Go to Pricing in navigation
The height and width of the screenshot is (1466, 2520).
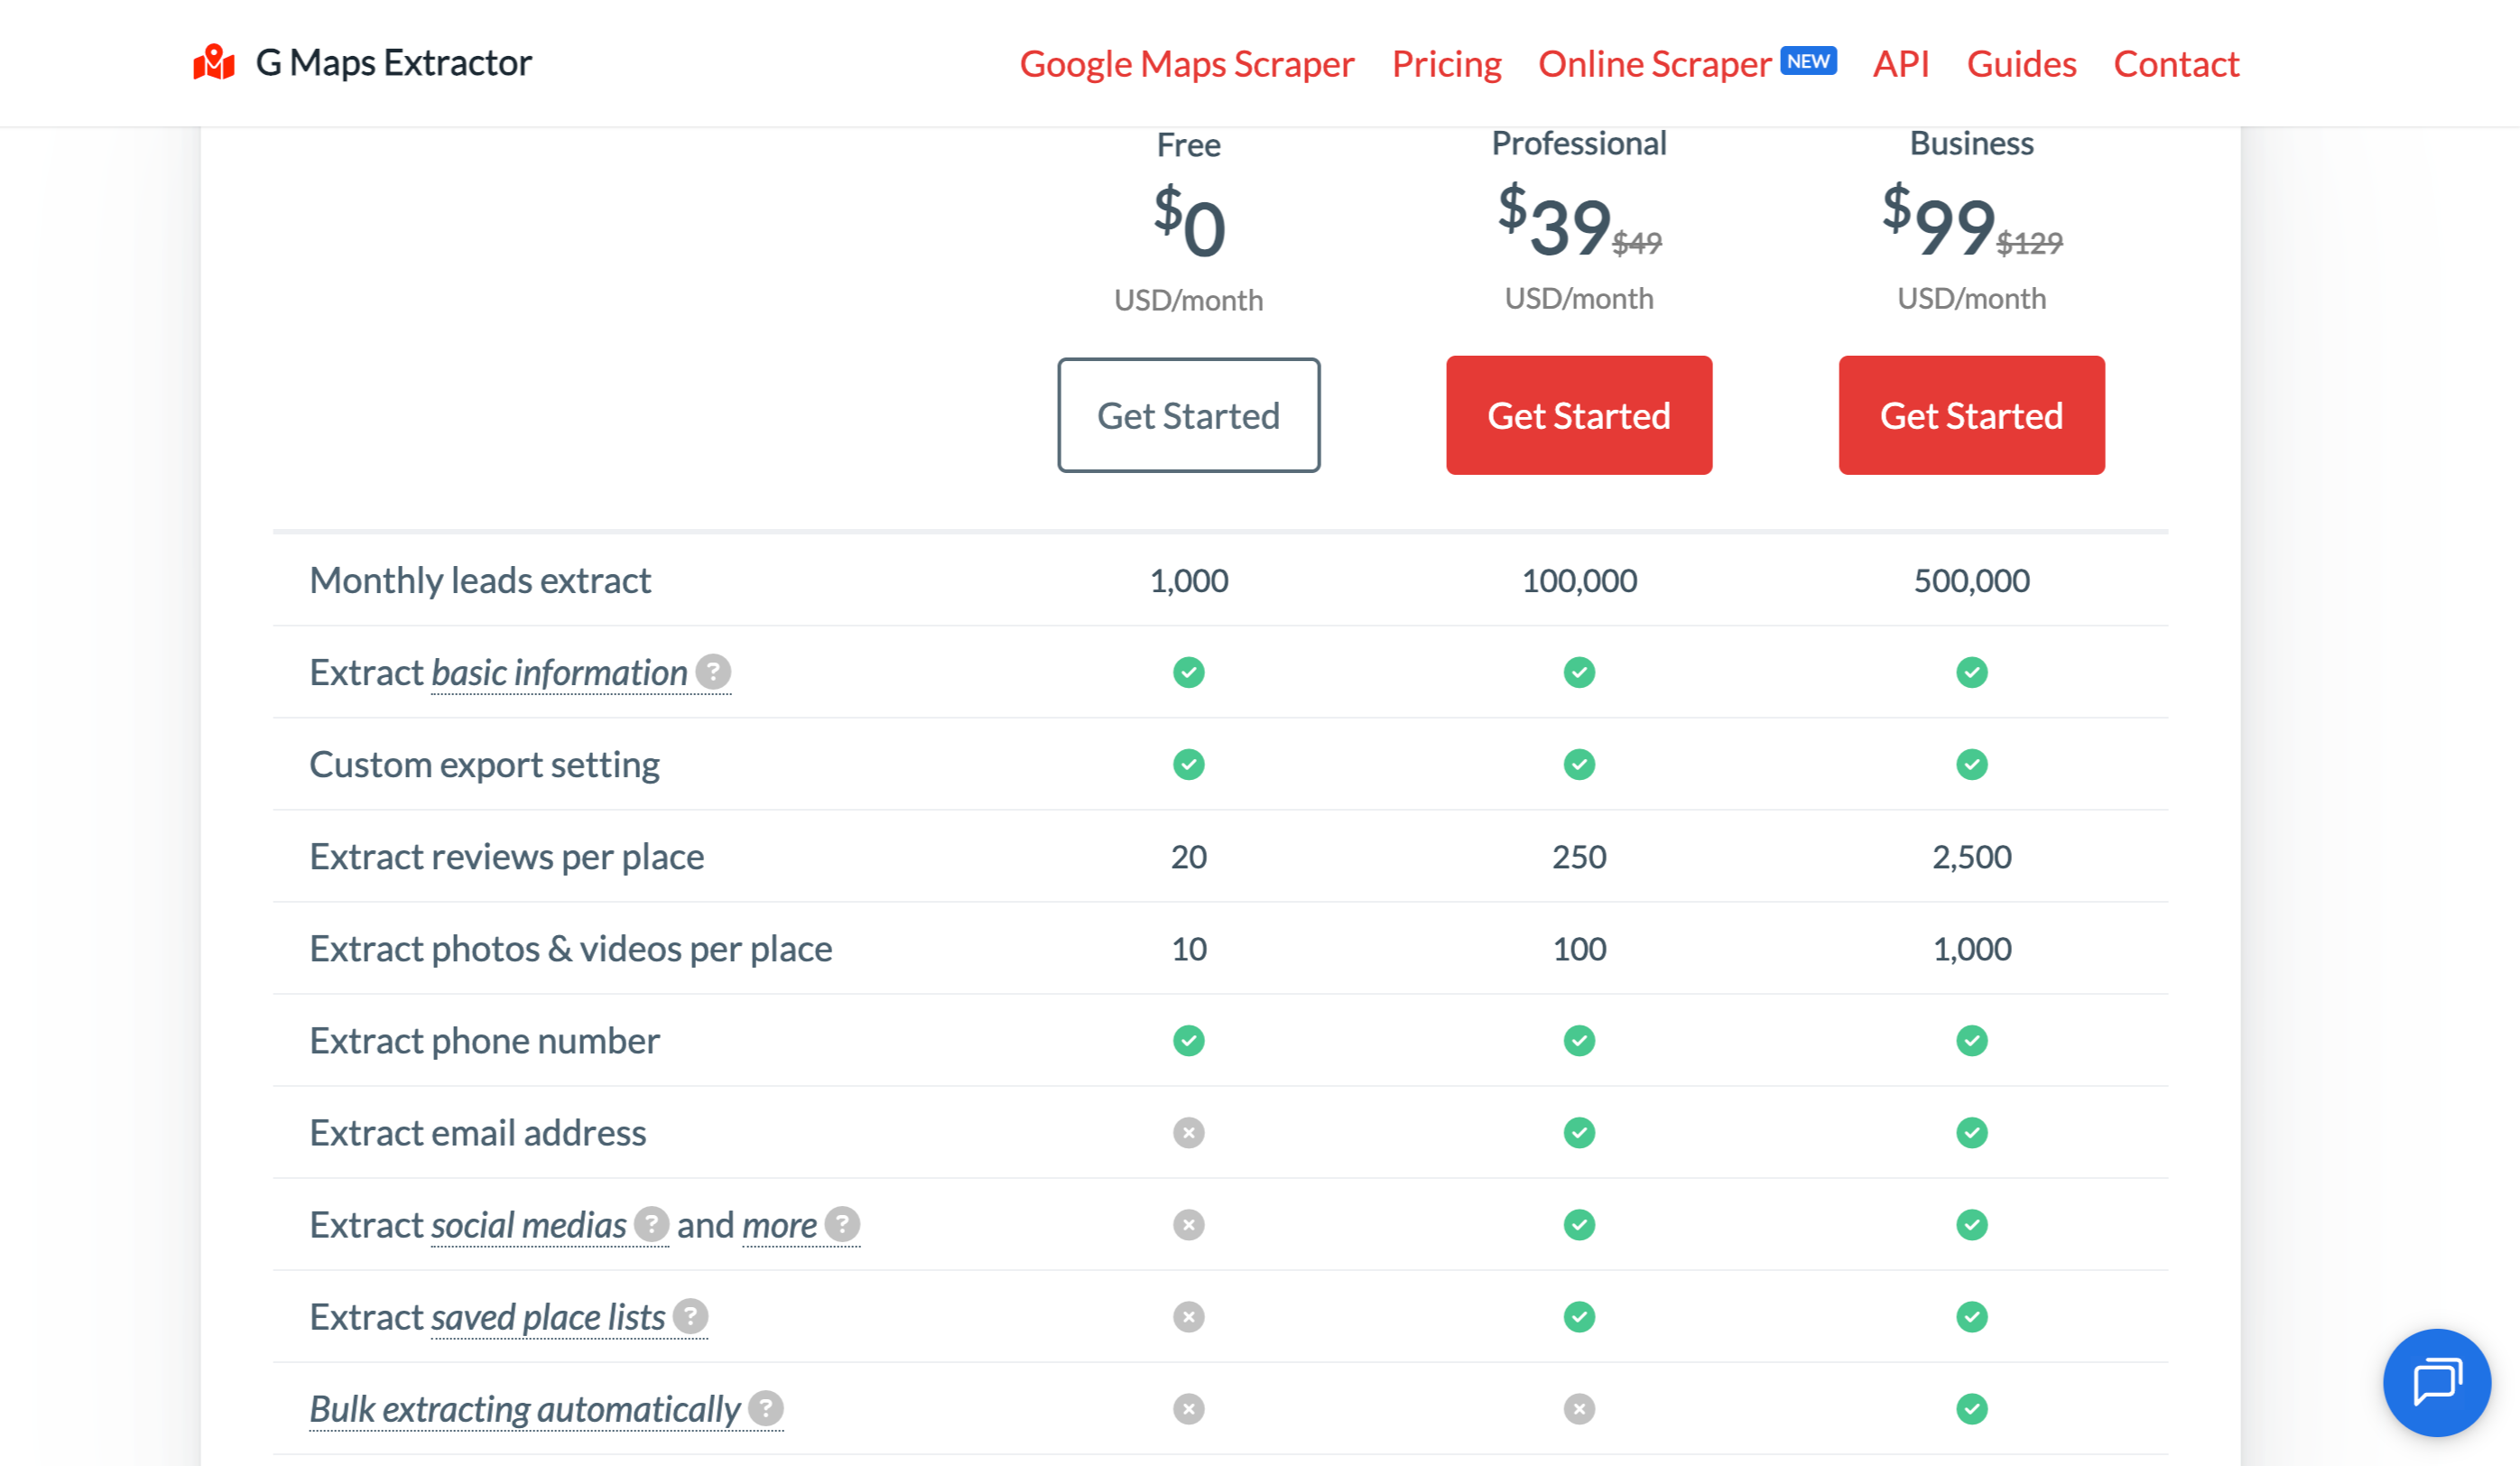pos(1446,64)
